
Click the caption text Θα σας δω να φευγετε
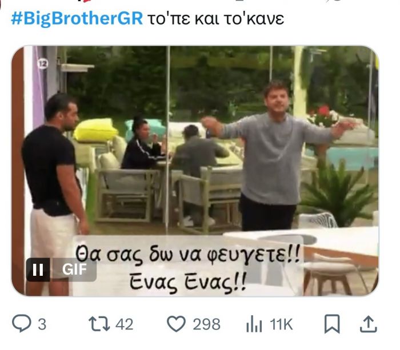point(187,255)
